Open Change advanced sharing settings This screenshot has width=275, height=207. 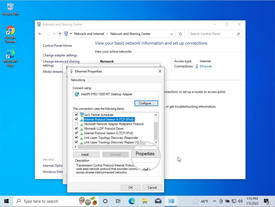point(61,63)
